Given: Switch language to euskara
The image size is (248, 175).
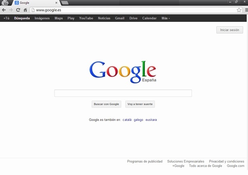Looking at the screenshot, I should [151, 120].
